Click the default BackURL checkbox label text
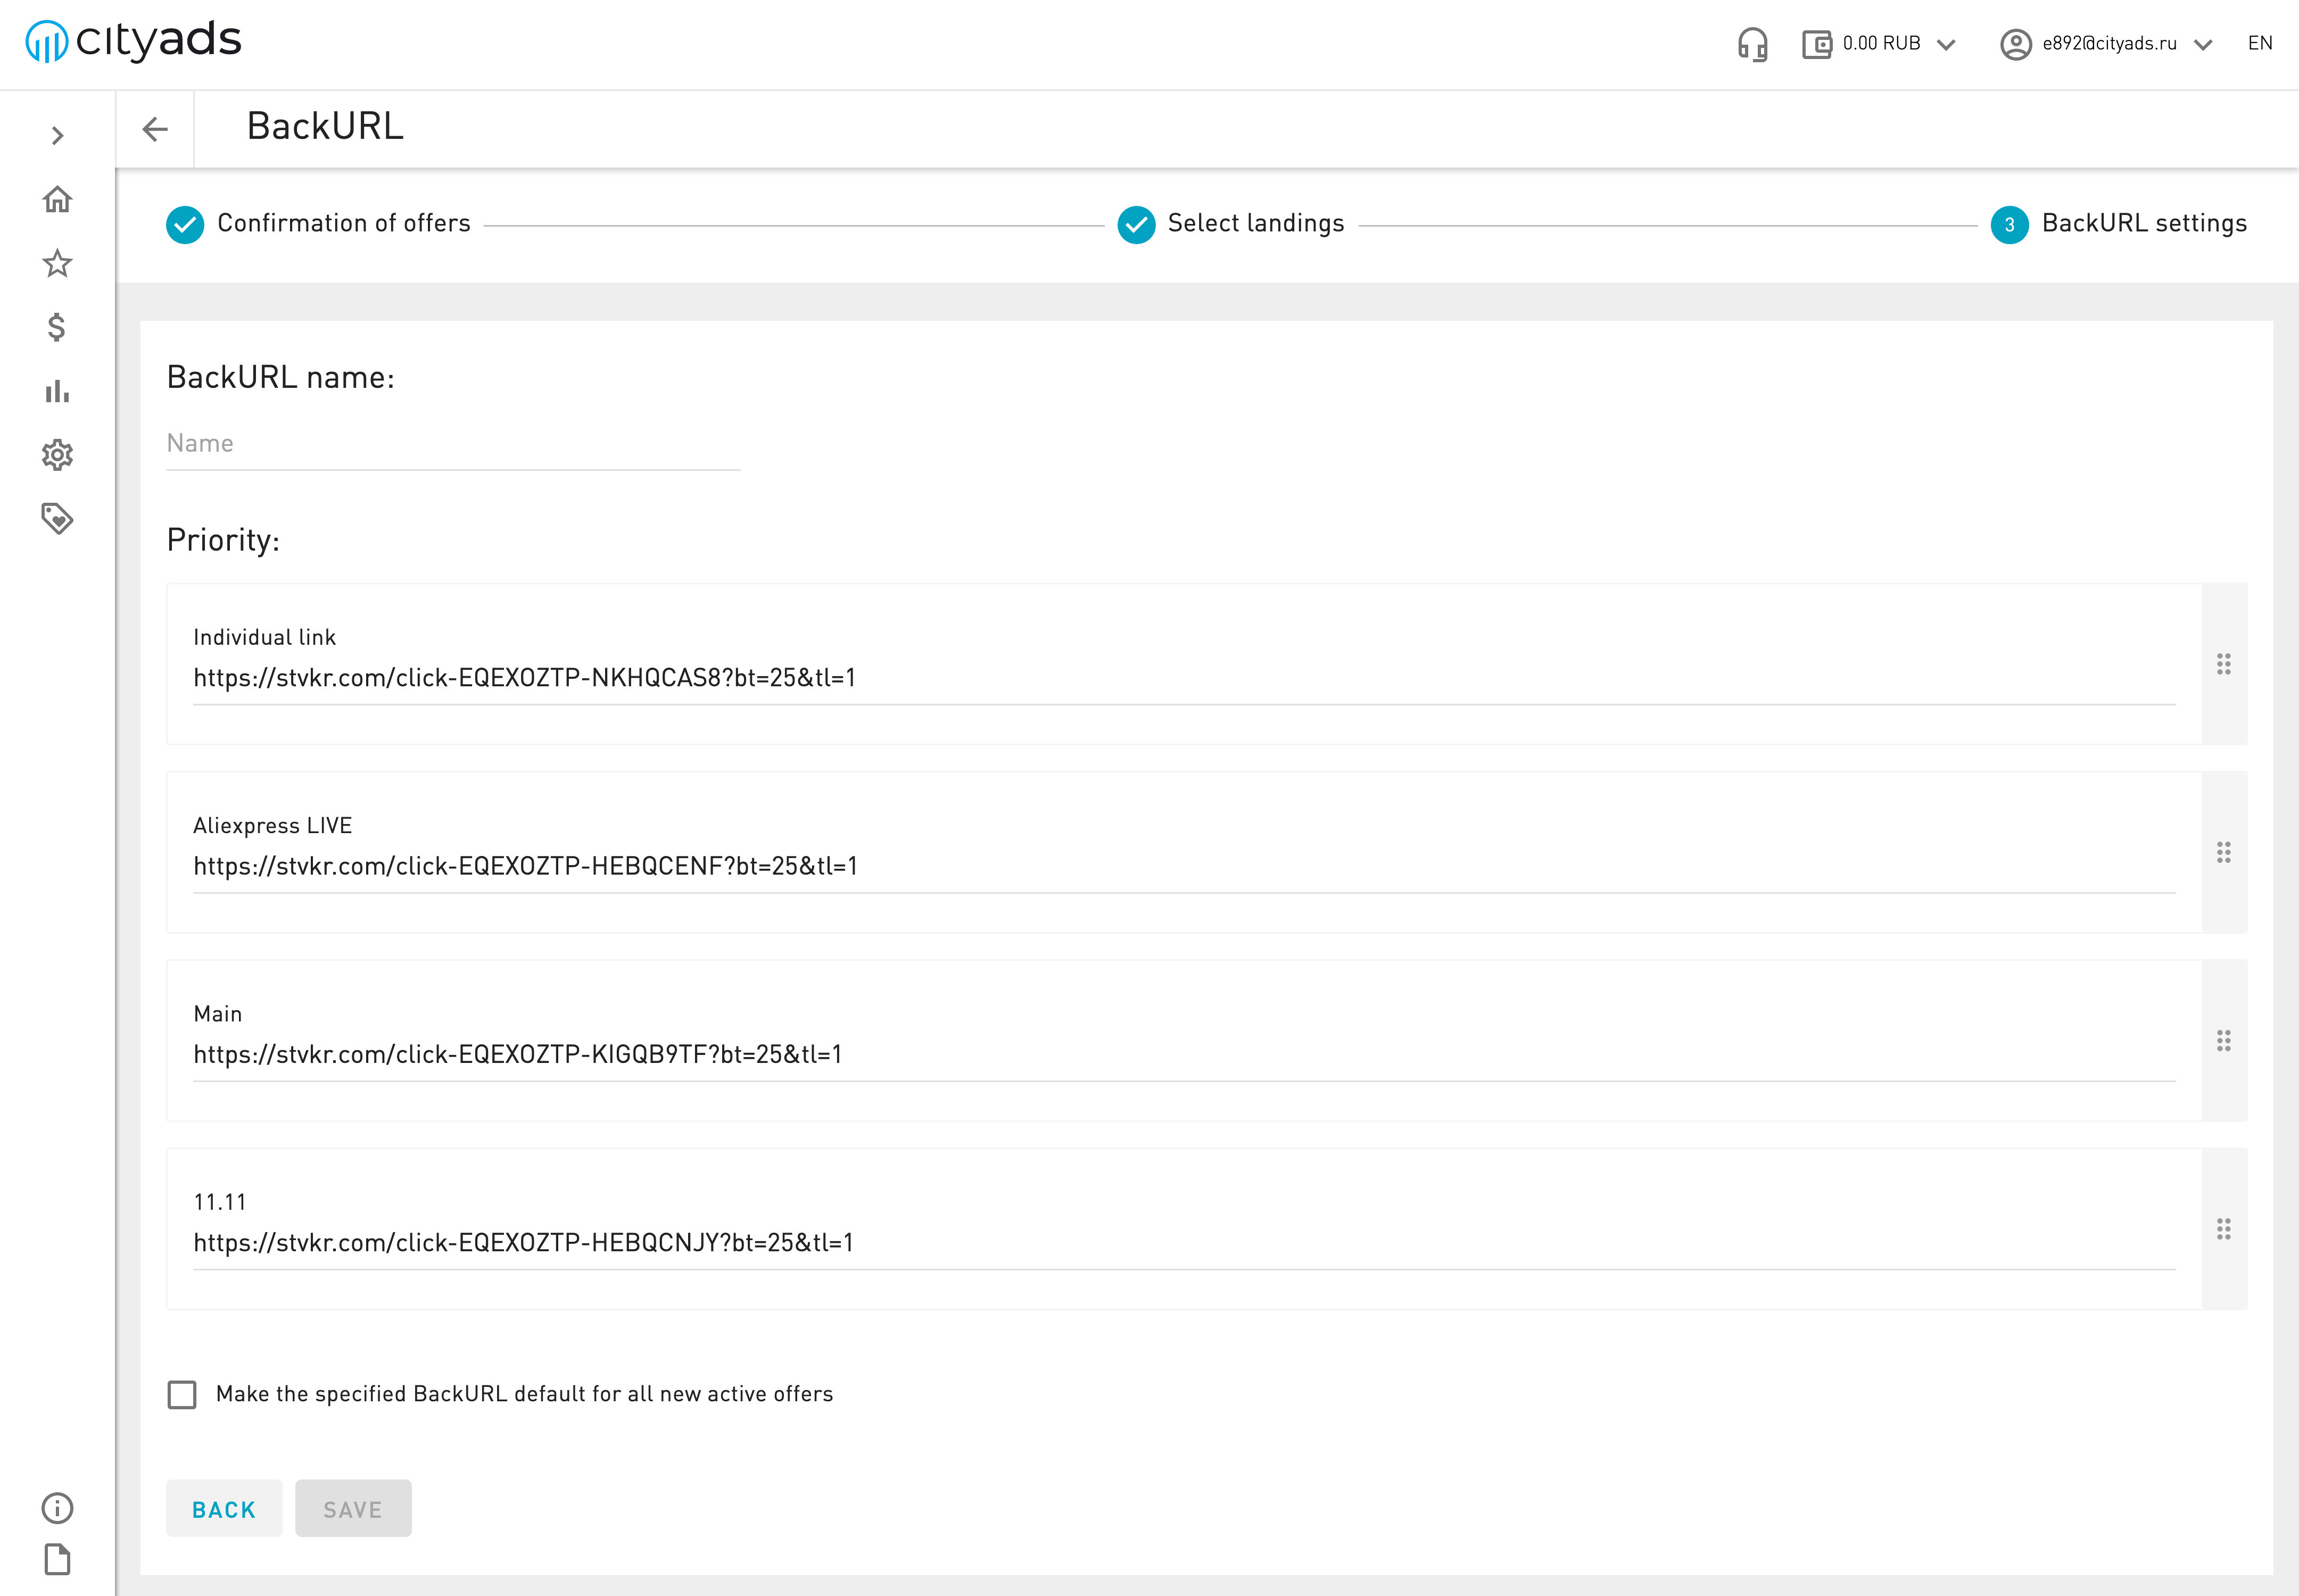This screenshot has width=2299, height=1596. pyautogui.click(x=524, y=1394)
